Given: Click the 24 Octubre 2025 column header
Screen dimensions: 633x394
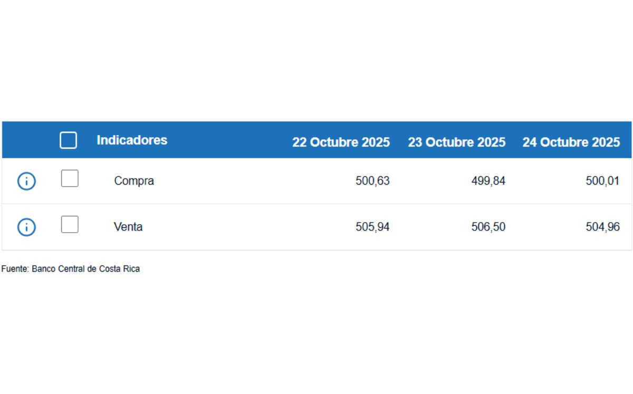Looking at the screenshot, I should [x=571, y=142].
